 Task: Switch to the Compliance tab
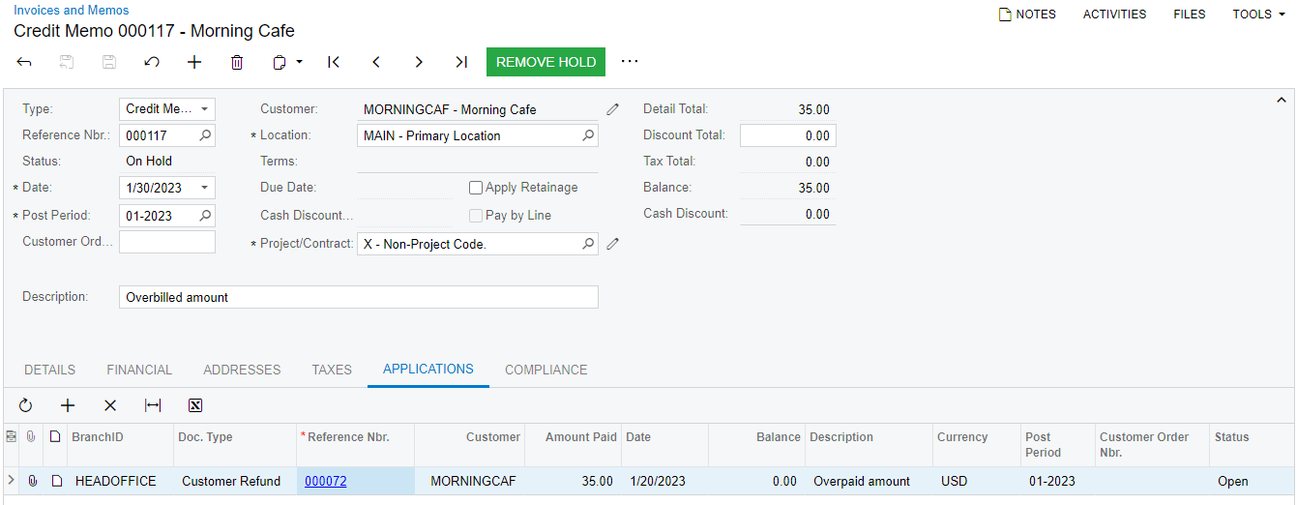546,370
